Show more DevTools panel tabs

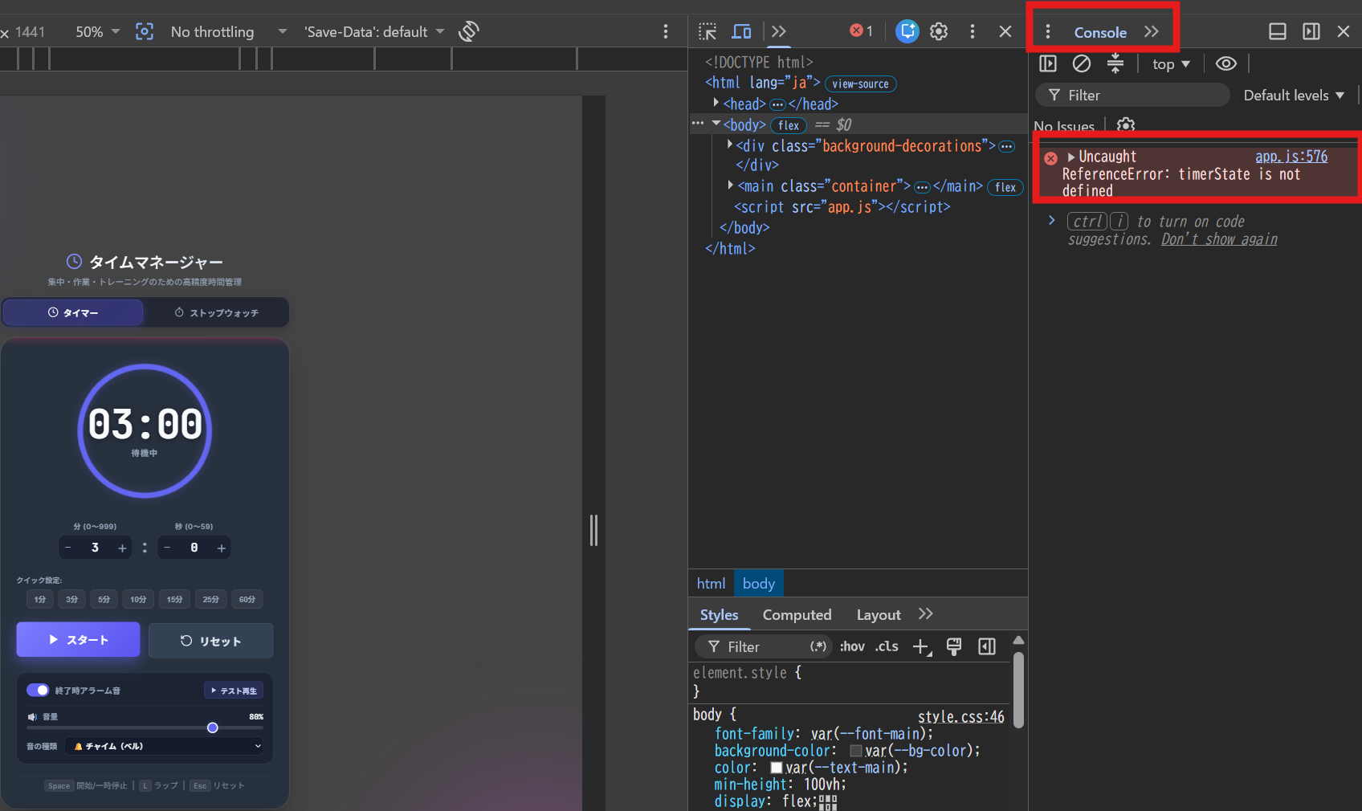click(x=779, y=32)
